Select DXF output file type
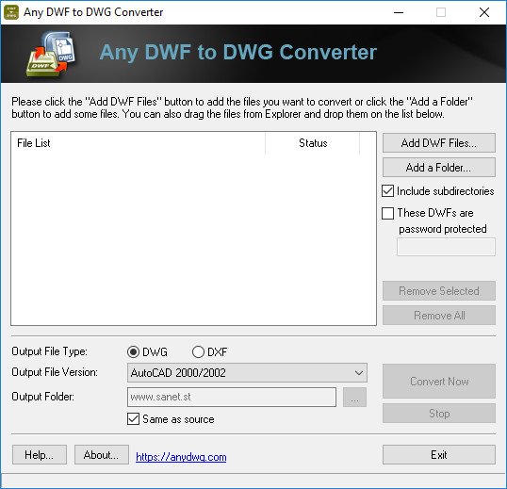 click(x=198, y=351)
